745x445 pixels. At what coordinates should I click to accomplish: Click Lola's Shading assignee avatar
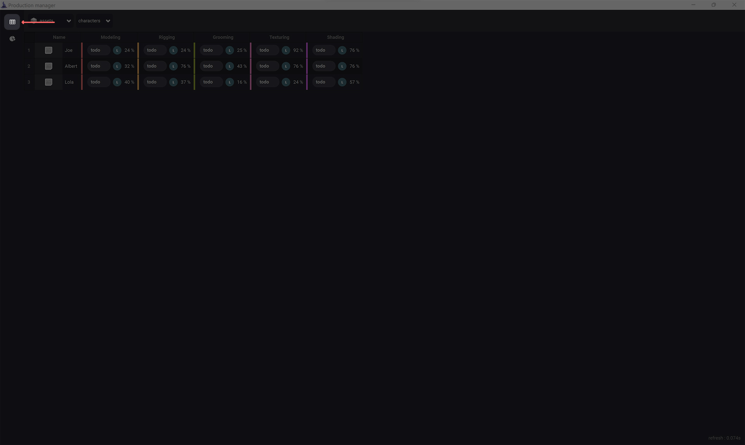pyautogui.click(x=342, y=82)
